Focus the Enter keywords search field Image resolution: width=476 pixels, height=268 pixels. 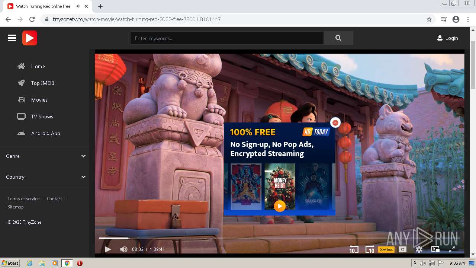click(x=227, y=38)
